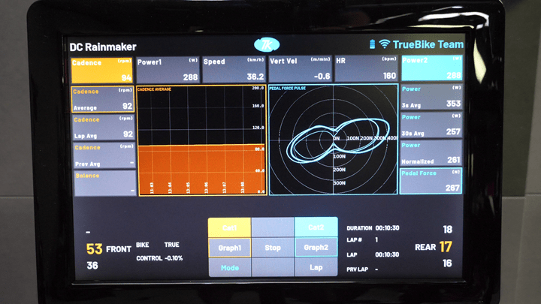The image size is (541, 304).
Task: Select the Power1 data tile
Action: click(168, 70)
